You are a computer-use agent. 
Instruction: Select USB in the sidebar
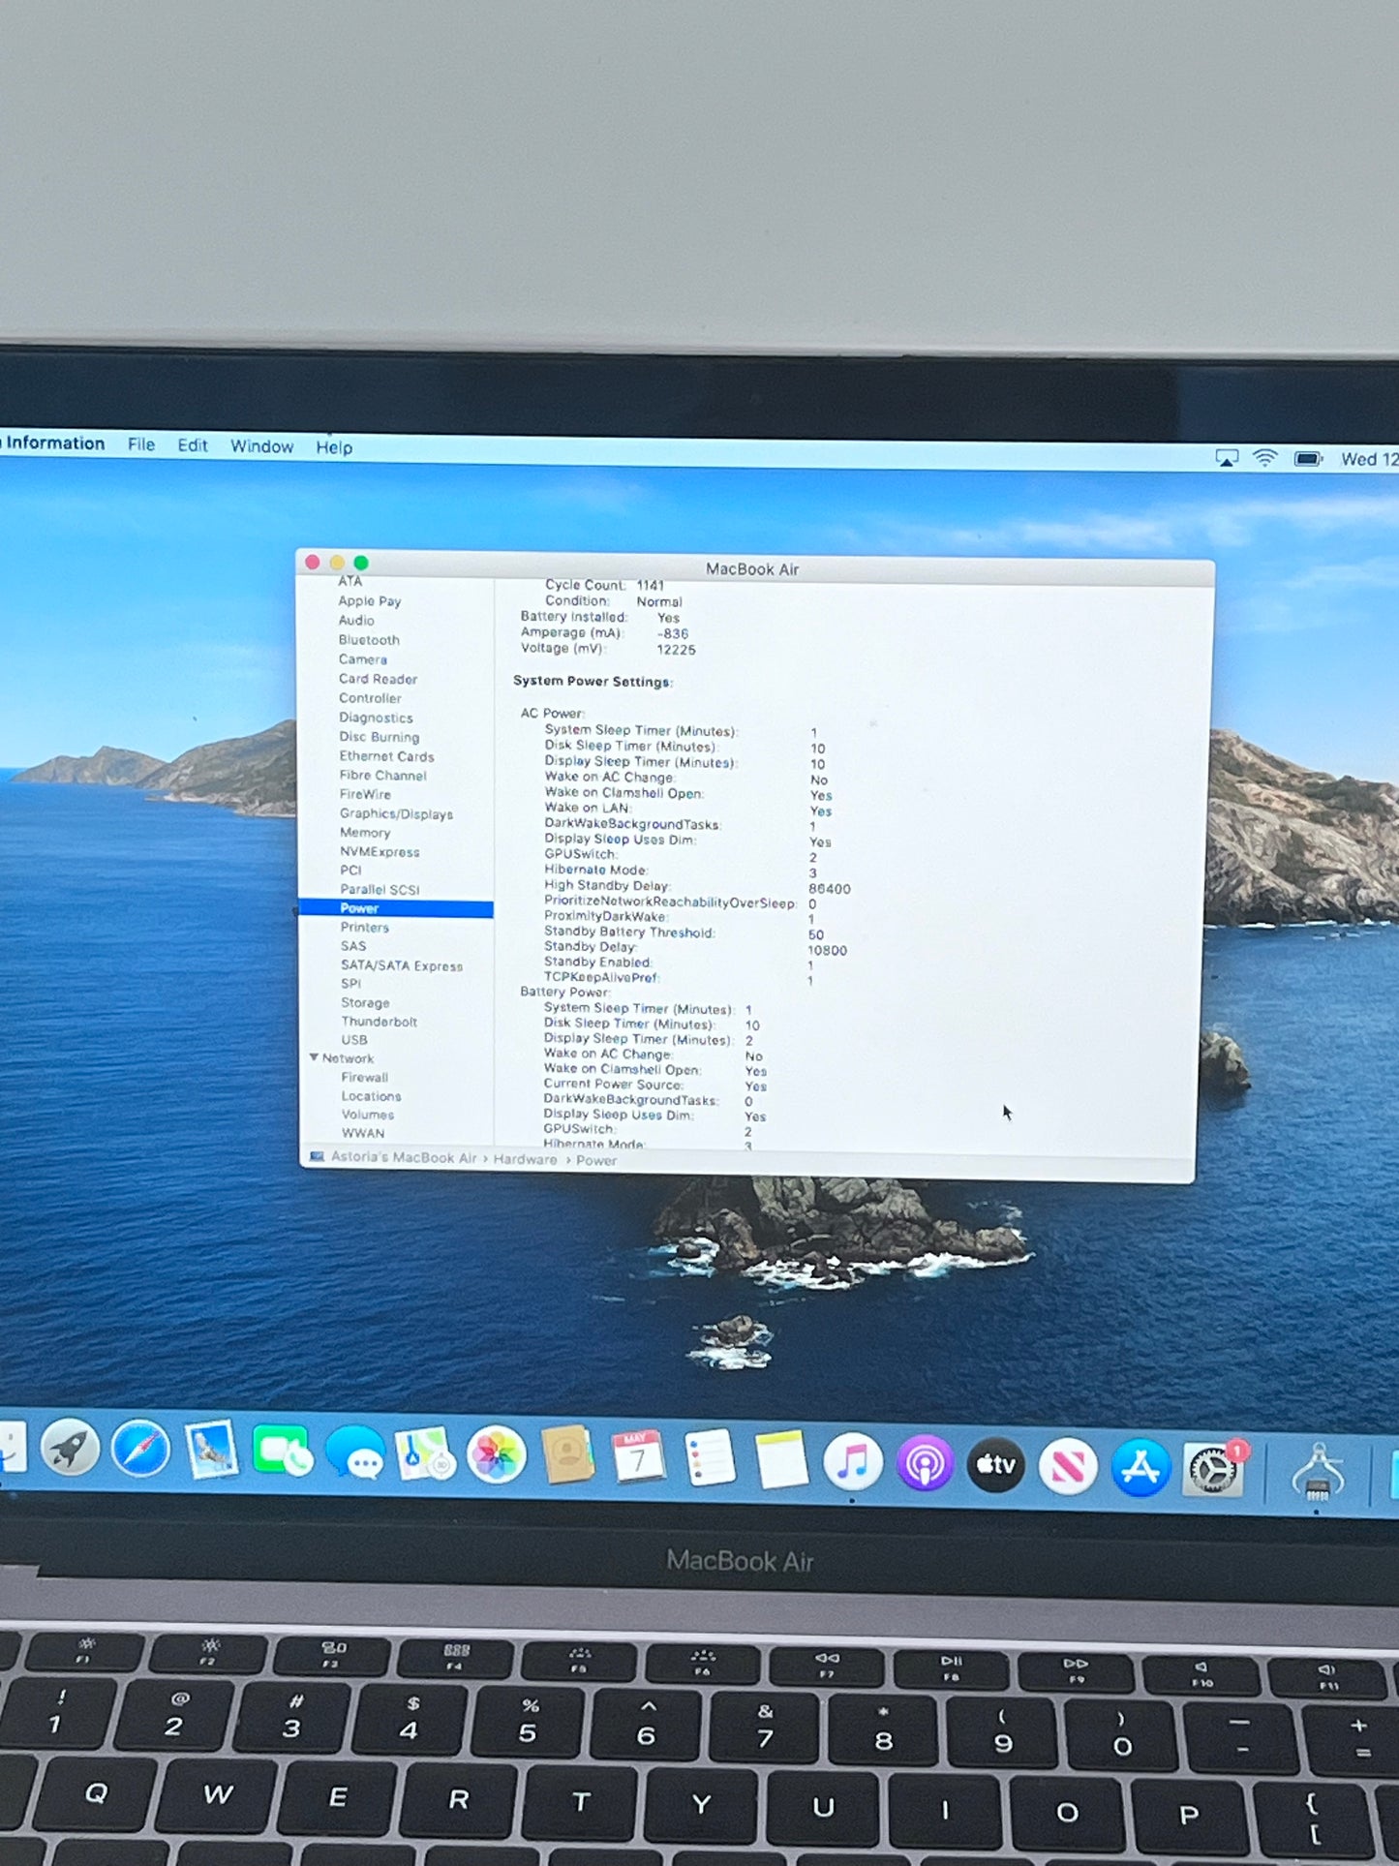pos(354,1040)
